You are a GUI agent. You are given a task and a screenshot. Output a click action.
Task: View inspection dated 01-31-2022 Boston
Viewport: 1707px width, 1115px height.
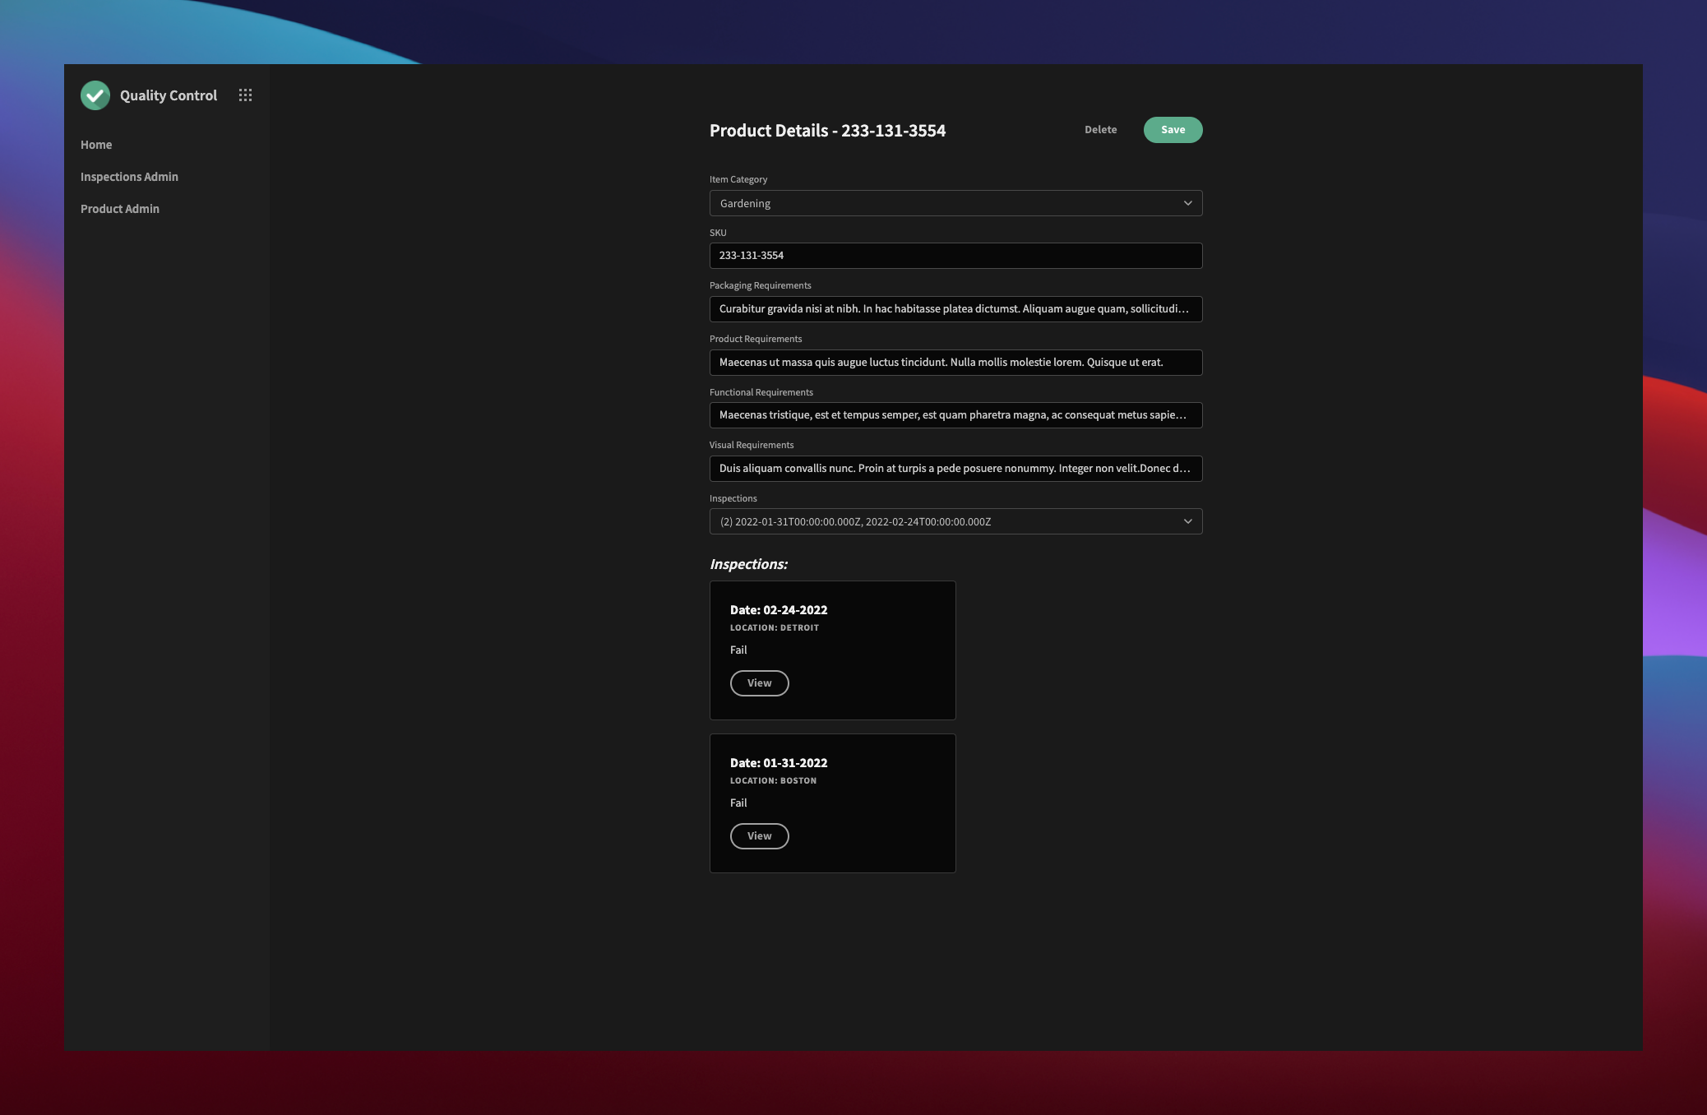[759, 835]
